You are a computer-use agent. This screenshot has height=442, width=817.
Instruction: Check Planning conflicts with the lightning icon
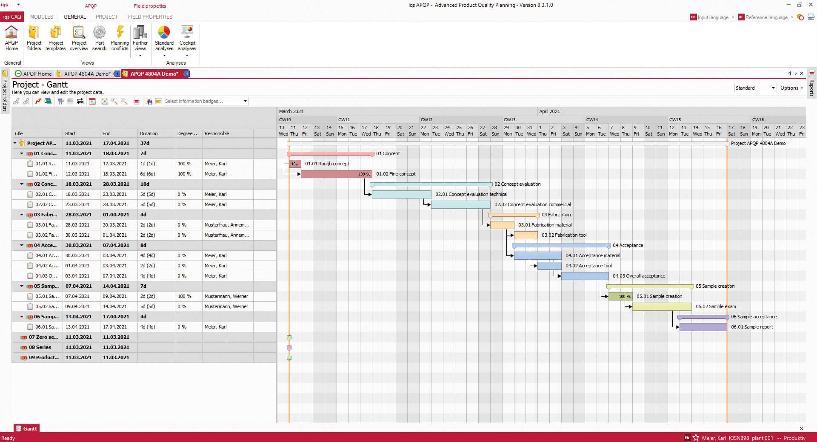point(119,38)
